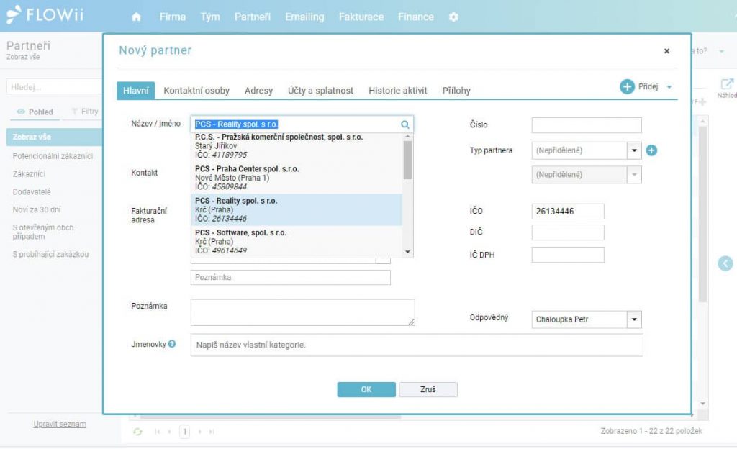Open the Emailing menu
737x449 pixels.
click(x=304, y=17)
